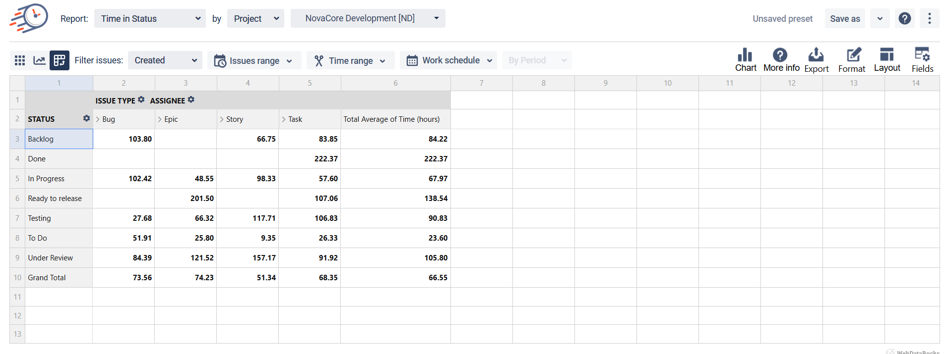Open the Fields configuration
Image resolution: width=949 pixels, height=354 pixels.
click(922, 60)
